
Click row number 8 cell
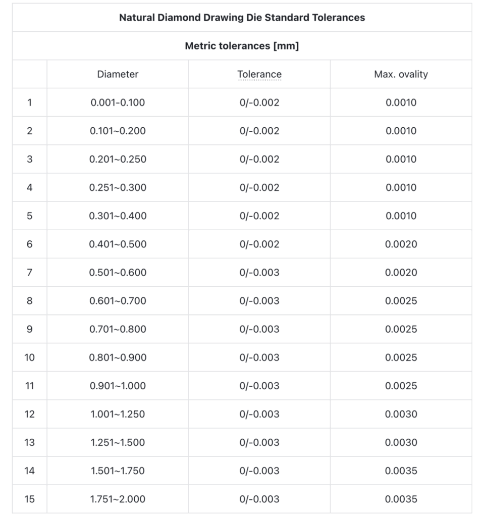point(29,301)
